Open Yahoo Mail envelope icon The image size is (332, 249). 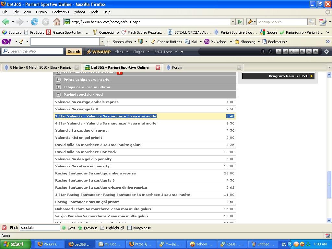187,41
